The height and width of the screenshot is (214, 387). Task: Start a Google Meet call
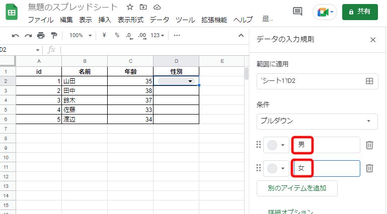pyautogui.click(x=325, y=12)
